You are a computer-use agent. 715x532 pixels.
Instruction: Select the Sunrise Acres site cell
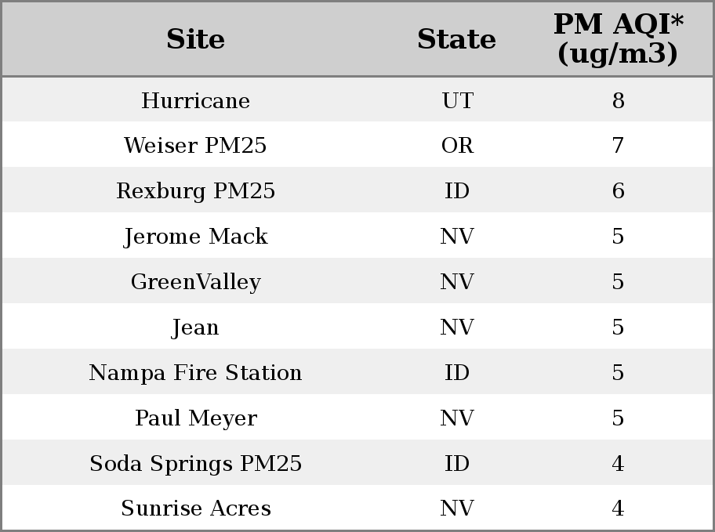[x=195, y=508]
